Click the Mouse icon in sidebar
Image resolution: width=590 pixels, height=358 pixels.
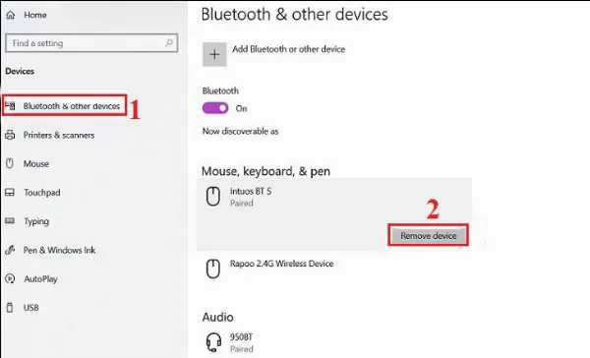click(x=10, y=163)
